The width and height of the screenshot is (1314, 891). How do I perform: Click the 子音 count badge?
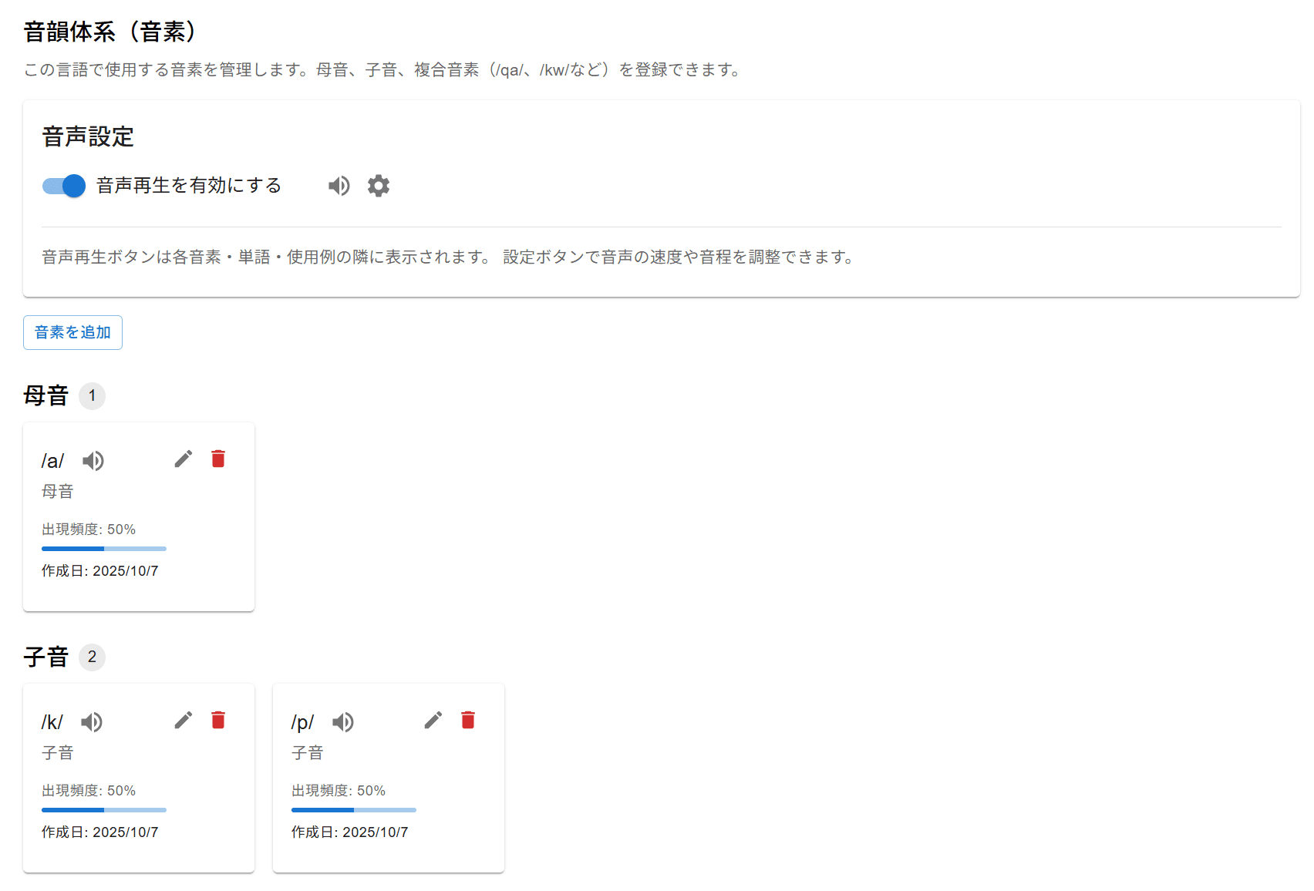pos(92,657)
